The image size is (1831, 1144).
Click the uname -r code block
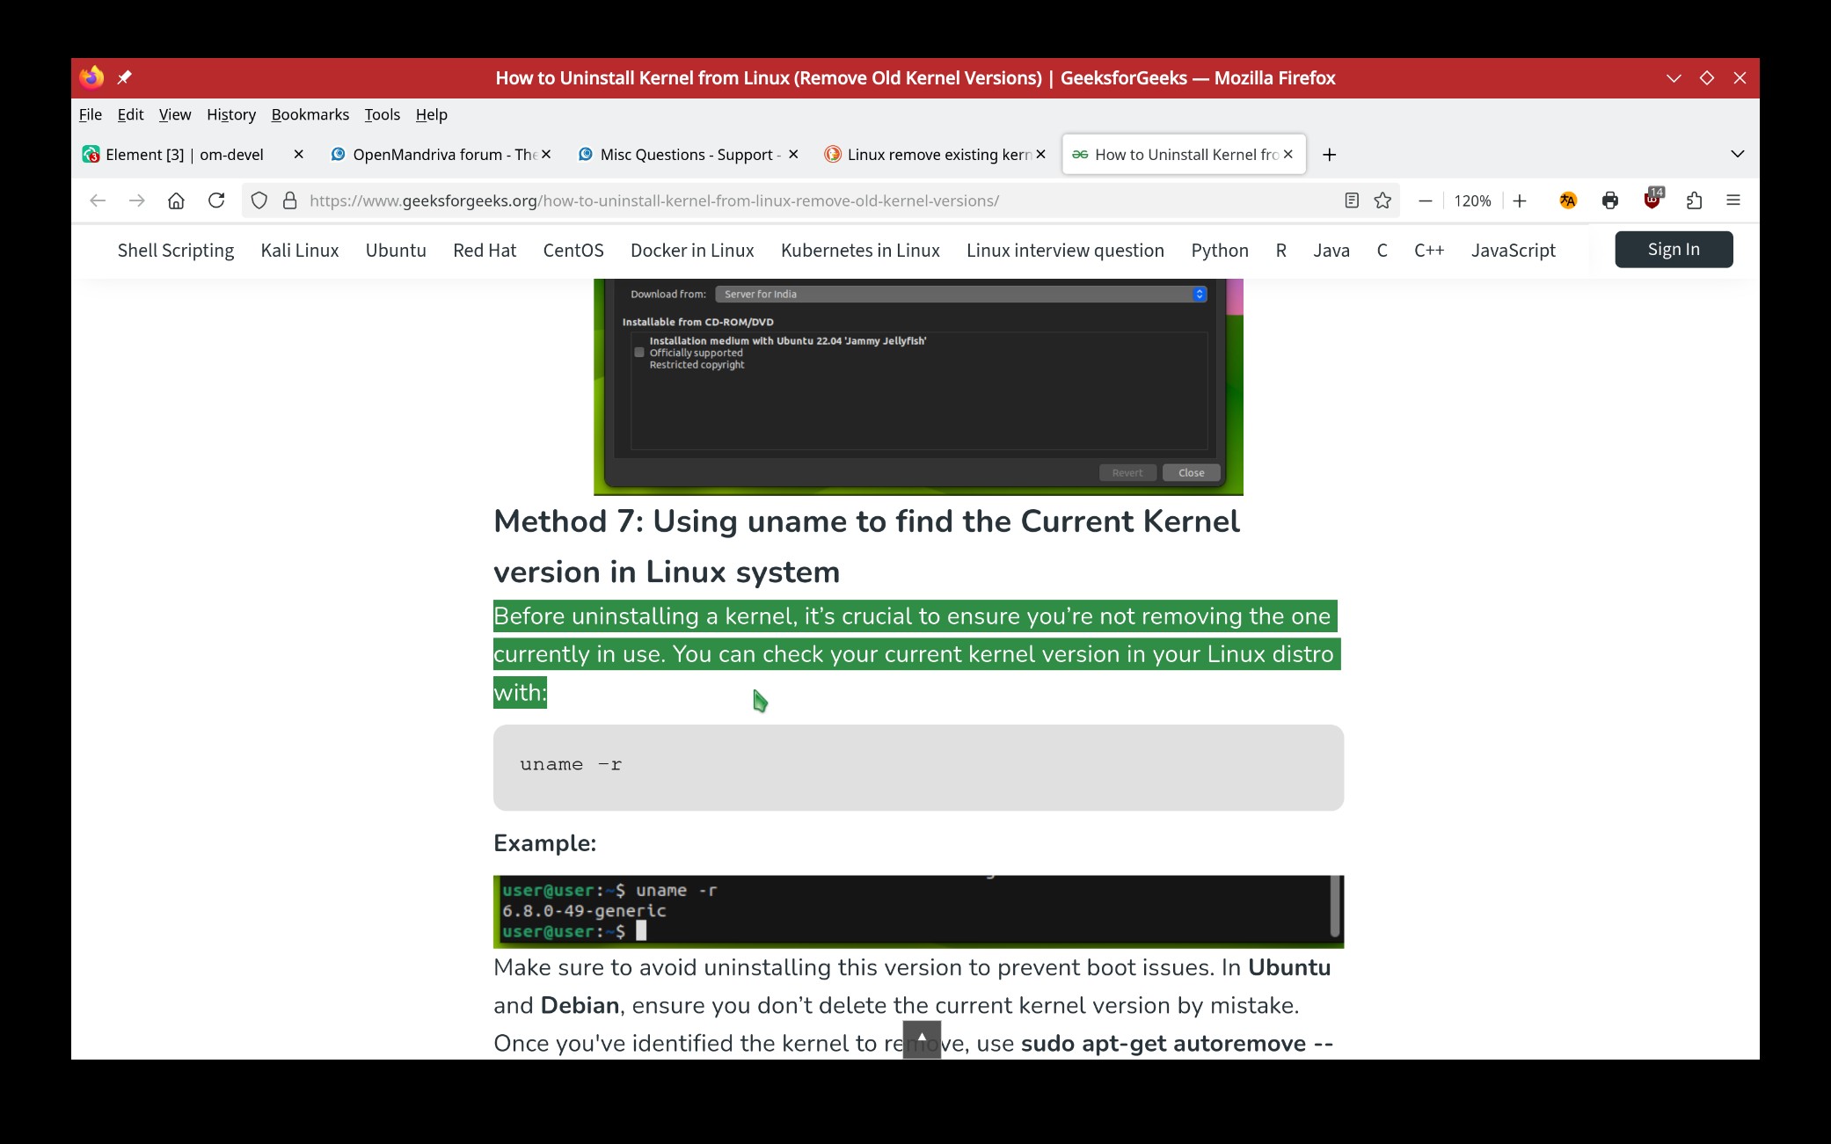tap(918, 768)
